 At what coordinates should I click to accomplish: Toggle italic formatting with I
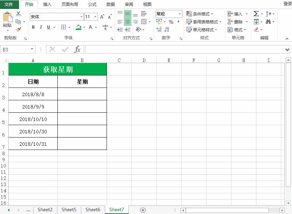click(40, 27)
